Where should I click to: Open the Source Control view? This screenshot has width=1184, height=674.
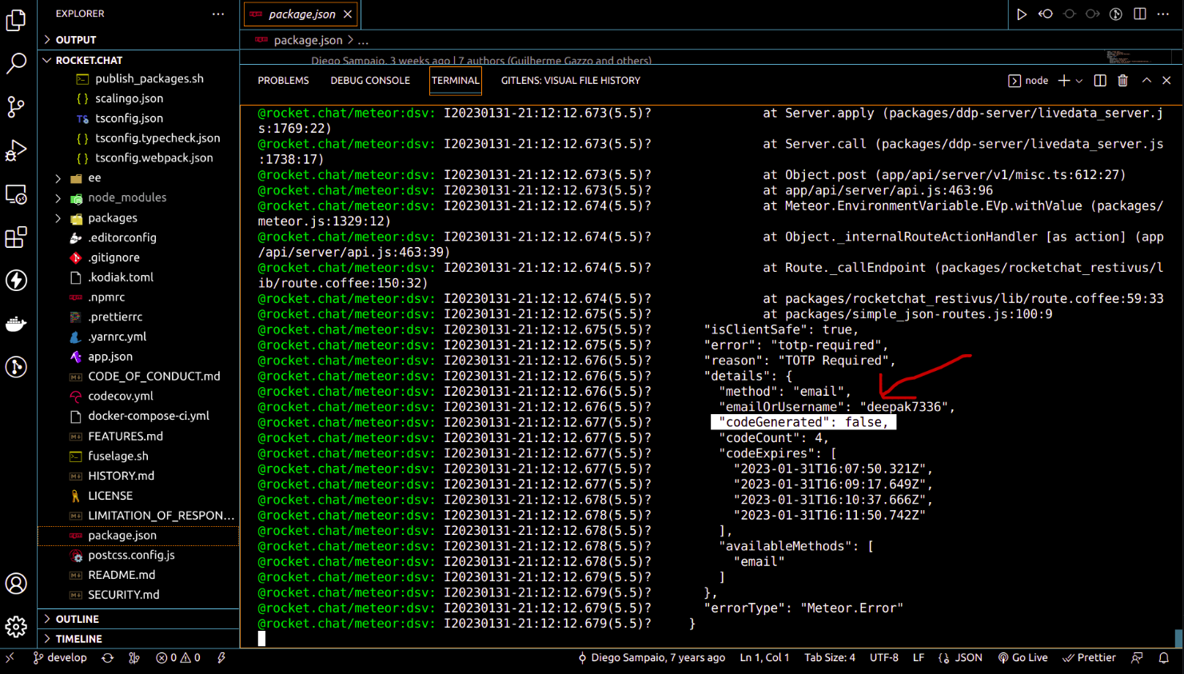tap(16, 106)
